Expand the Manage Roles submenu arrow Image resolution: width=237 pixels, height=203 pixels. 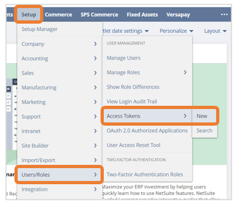(x=185, y=73)
